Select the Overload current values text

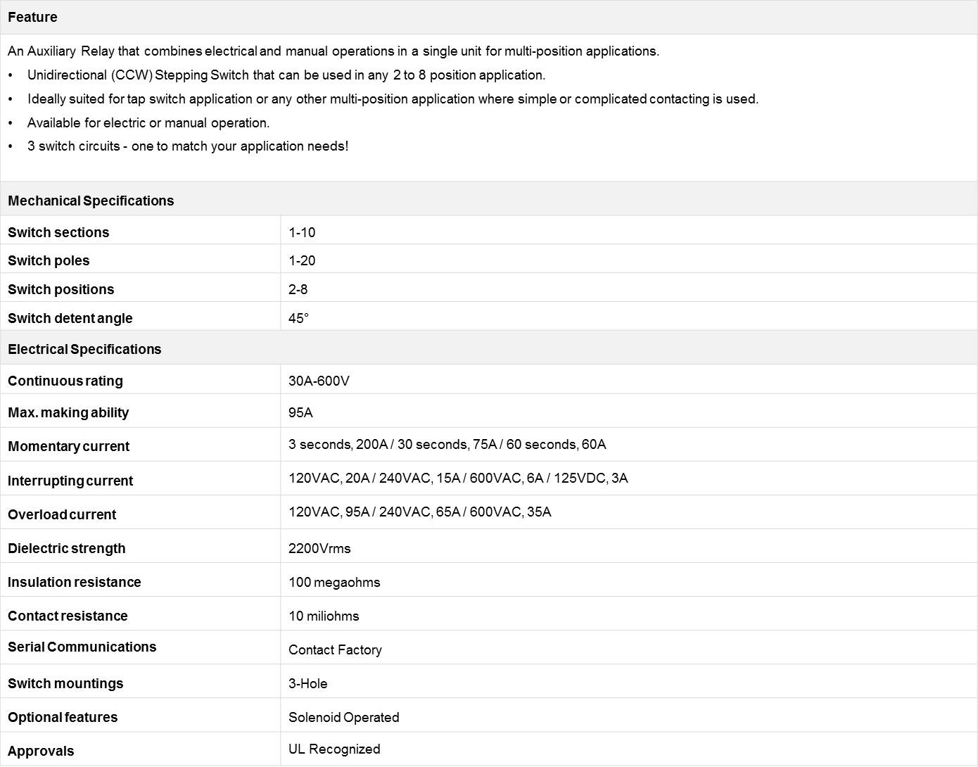(x=419, y=512)
